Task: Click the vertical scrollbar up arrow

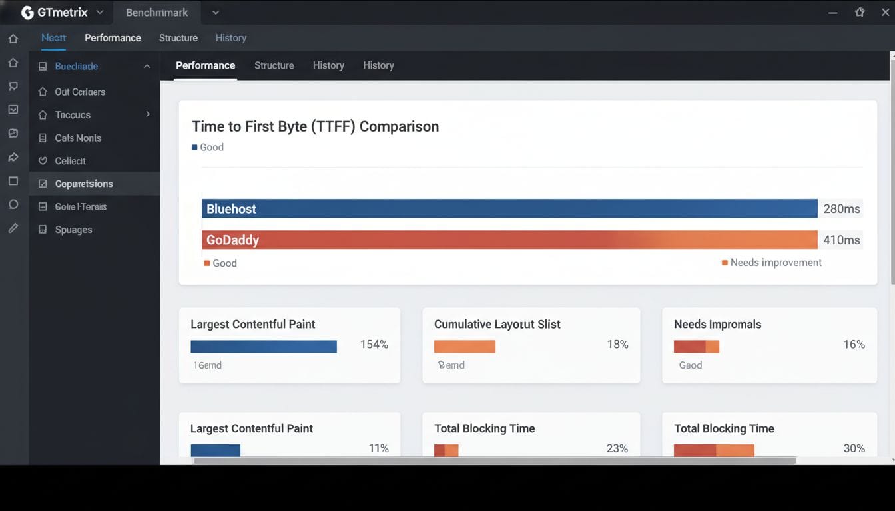Action: [x=892, y=55]
